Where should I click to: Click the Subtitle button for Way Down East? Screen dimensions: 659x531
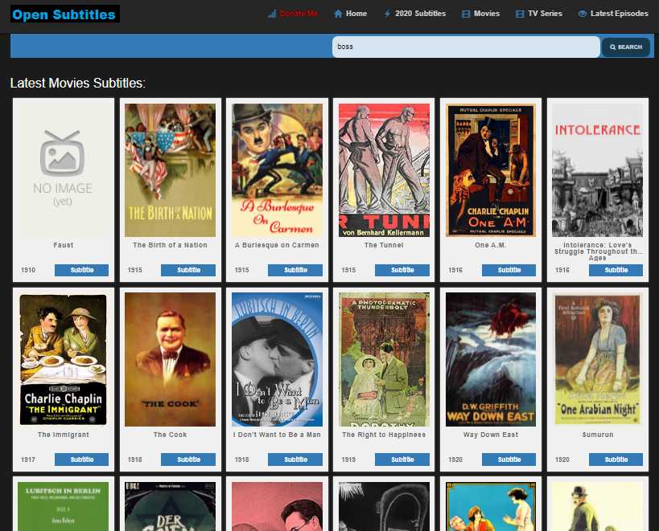pos(509,460)
